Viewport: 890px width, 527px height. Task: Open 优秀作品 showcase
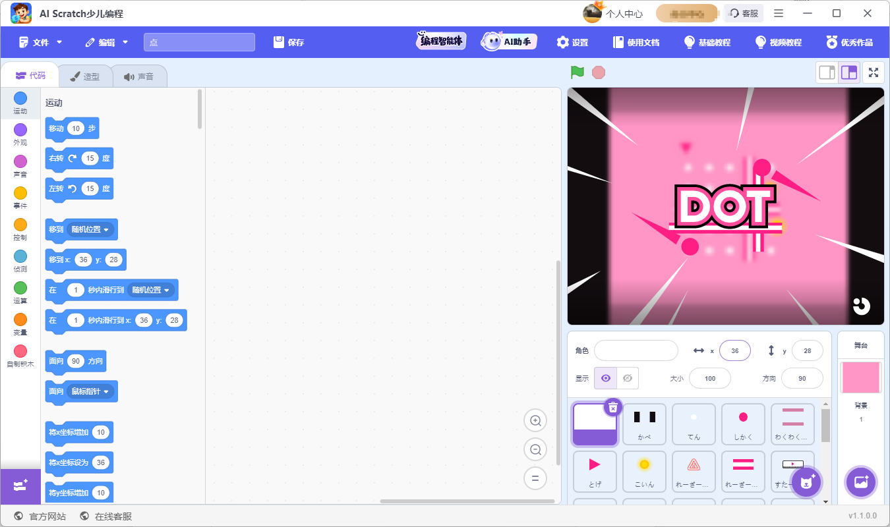850,42
